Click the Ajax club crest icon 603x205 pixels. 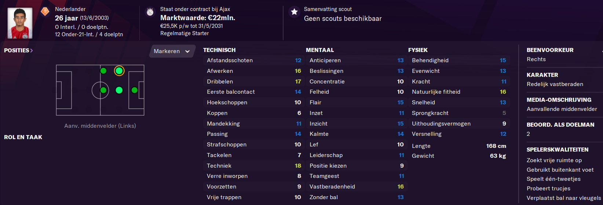pyautogui.click(x=150, y=12)
